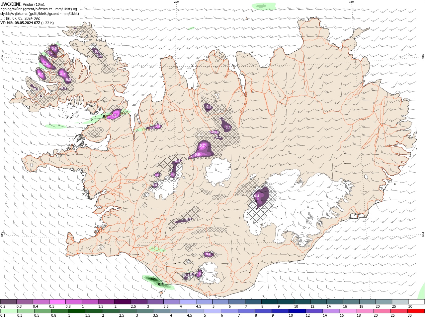Click the '15W' longitude label at top
Image resolution: width=425 pixels, height=318 pixels.
(x=352, y=2)
